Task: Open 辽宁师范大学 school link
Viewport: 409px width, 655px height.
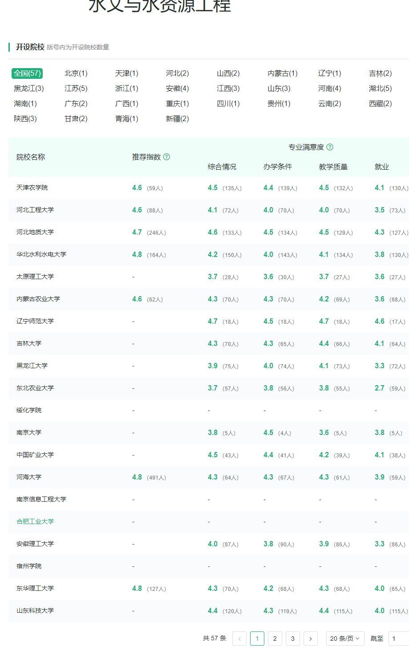Action: coord(35,321)
